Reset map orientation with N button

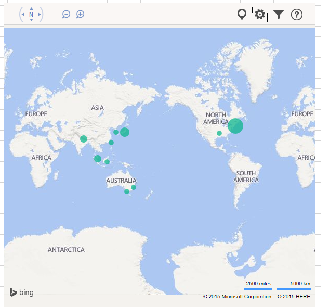(31, 15)
